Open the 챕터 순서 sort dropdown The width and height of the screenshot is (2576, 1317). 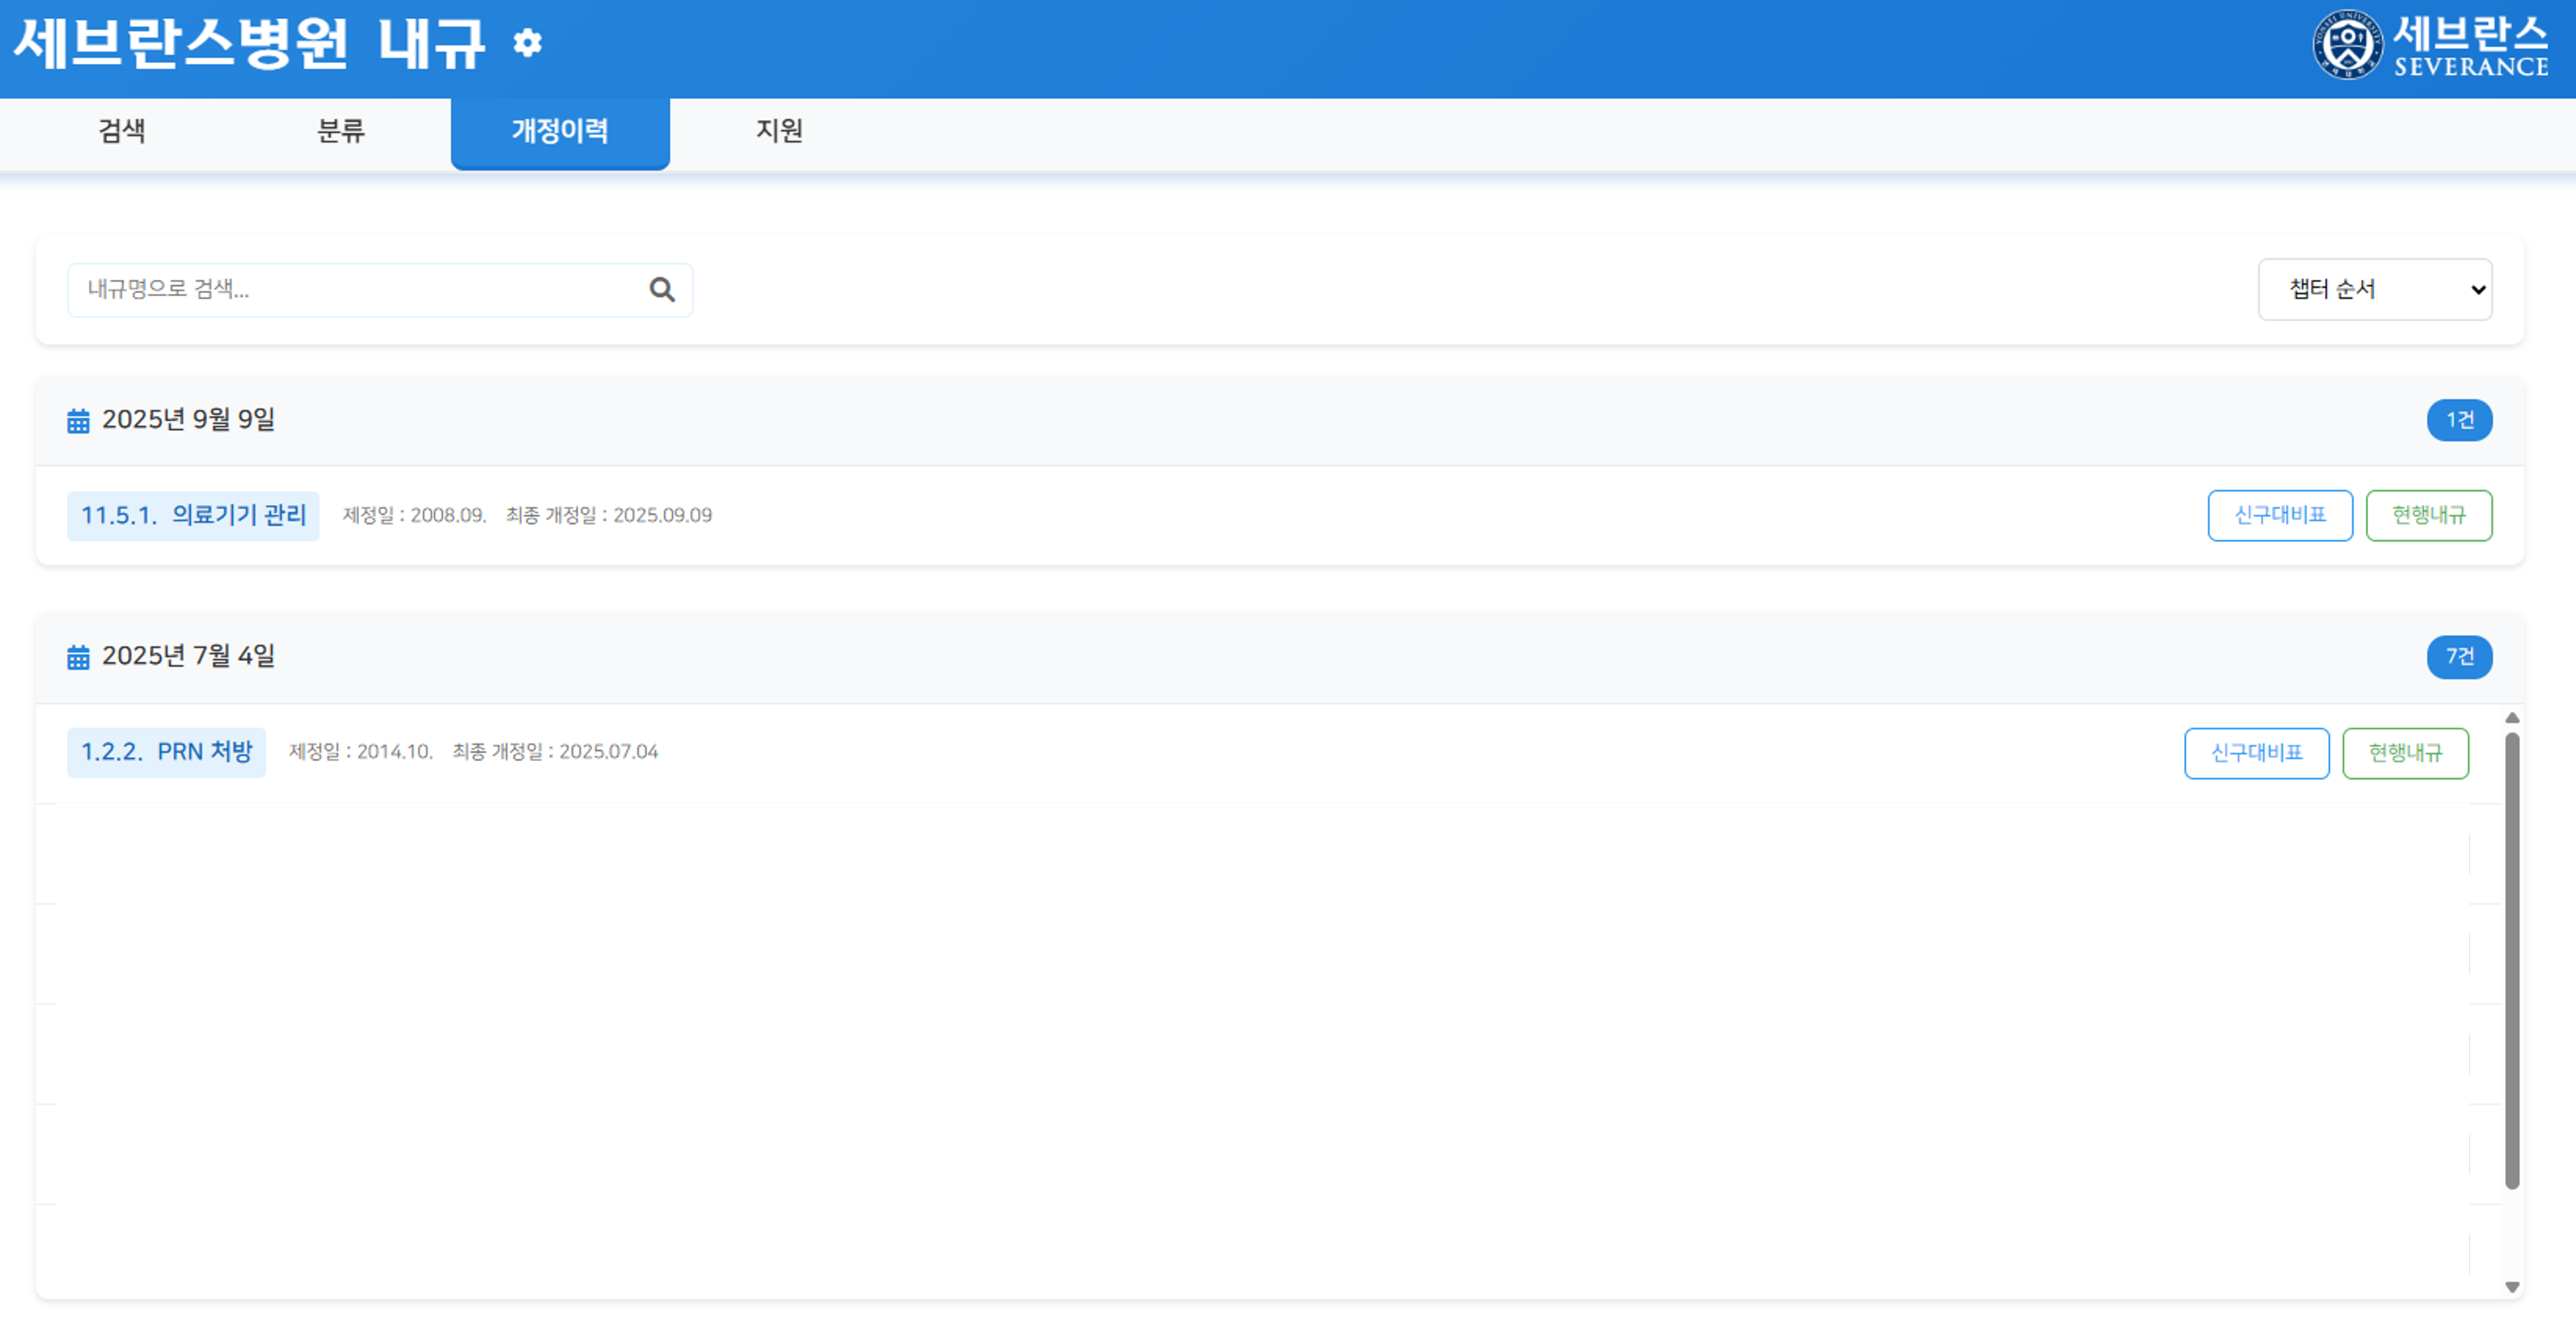(2374, 290)
